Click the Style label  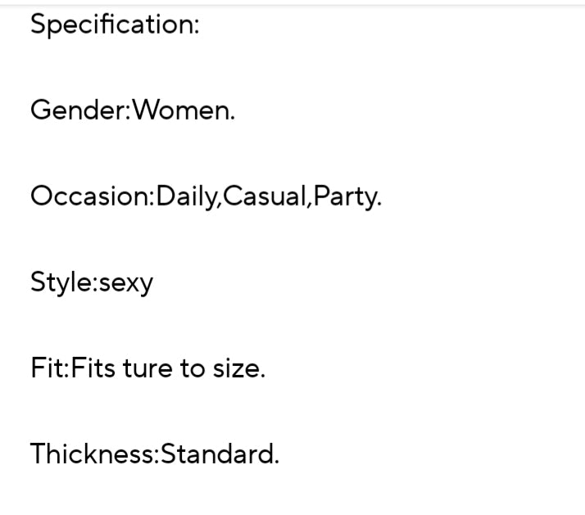[61, 282]
